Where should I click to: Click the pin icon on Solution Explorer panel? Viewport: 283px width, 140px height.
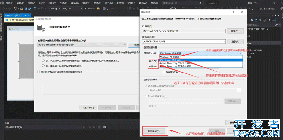(275, 15)
